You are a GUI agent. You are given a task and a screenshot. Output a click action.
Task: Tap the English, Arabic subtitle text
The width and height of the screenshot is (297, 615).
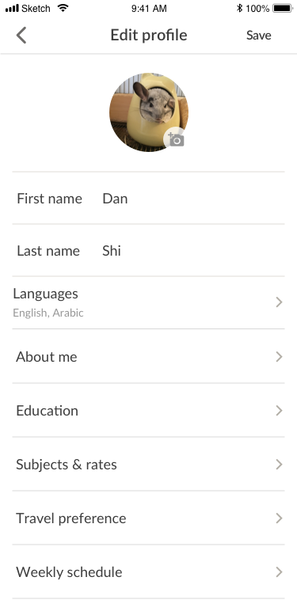[48, 313]
